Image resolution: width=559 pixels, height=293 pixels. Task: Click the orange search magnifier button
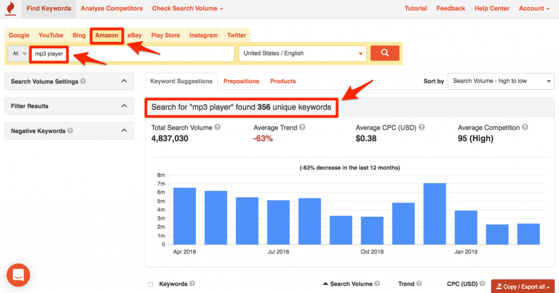point(385,53)
